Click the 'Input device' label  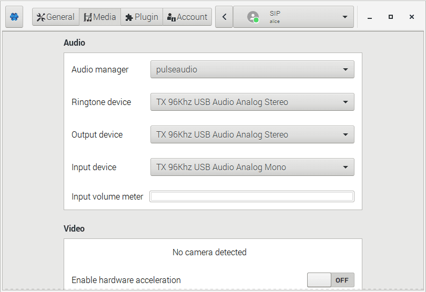click(x=94, y=167)
